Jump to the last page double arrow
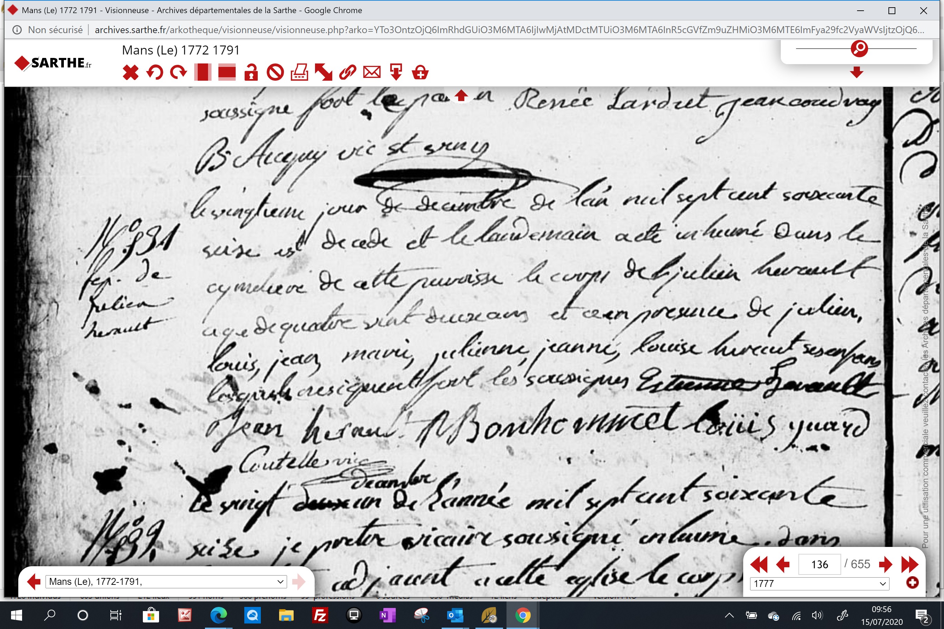The image size is (944, 629). pyautogui.click(x=909, y=565)
